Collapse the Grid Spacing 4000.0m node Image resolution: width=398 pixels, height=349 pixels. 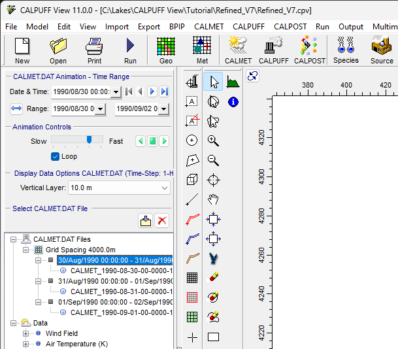(x=25, y=250)
